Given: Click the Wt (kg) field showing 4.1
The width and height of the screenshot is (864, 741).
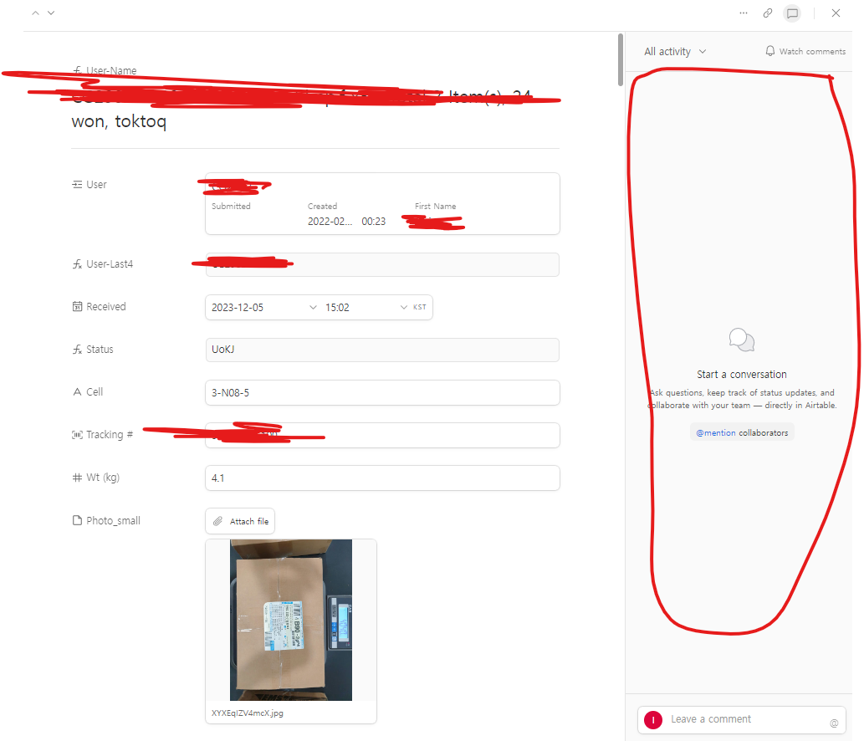Looking at the screenshot, I should pyautogui.click(x=382, y=478).
